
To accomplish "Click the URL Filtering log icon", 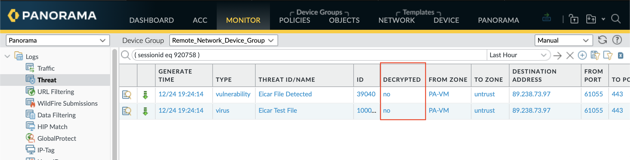I will (x=30, y=91).
